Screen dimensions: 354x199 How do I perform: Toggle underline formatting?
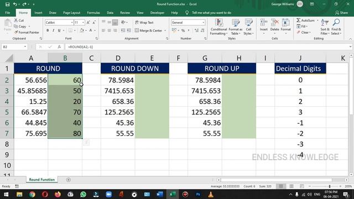click(x=59, y=30)
